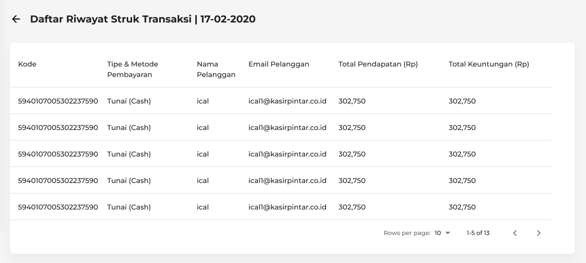Open the Rows per page dropdown

point(442,233)
